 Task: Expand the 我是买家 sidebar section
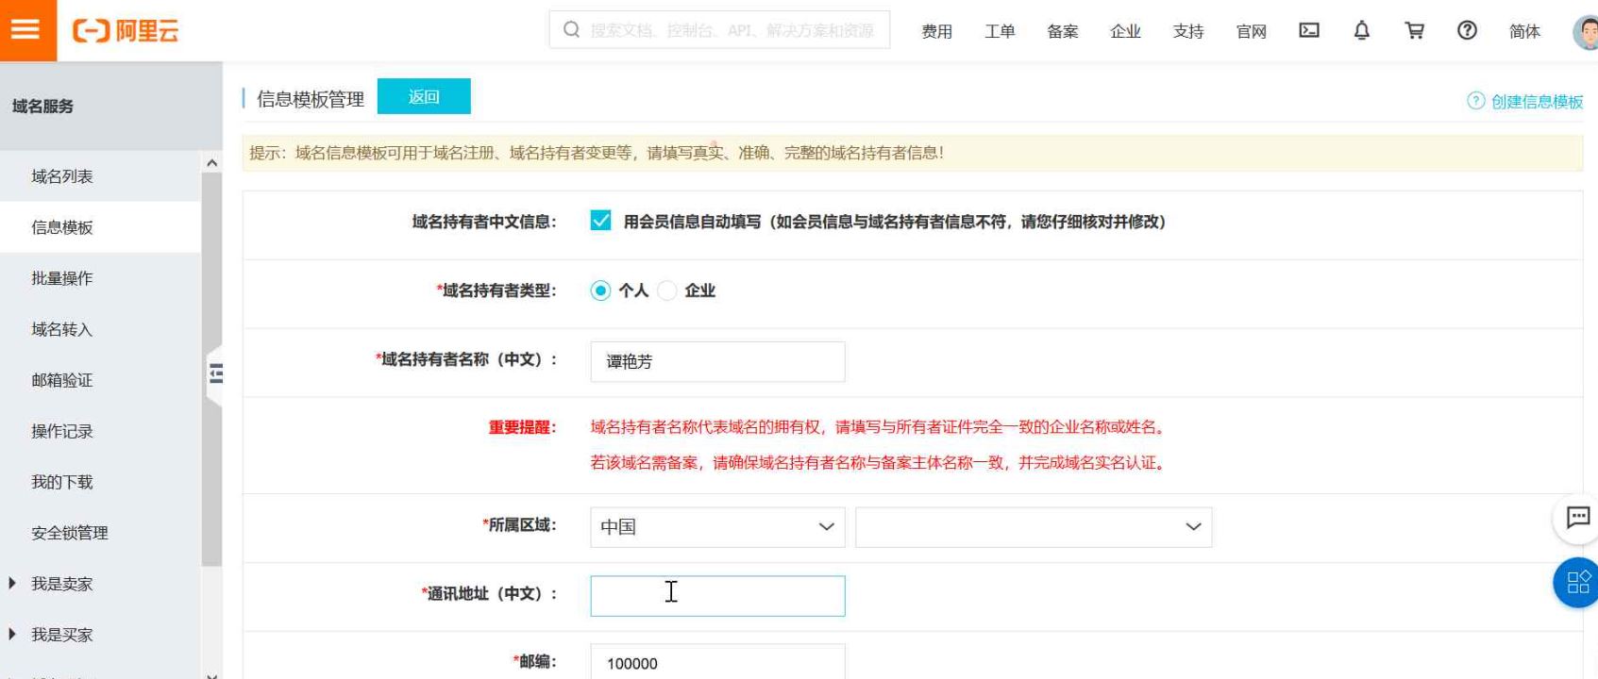[x=61, y=635]
